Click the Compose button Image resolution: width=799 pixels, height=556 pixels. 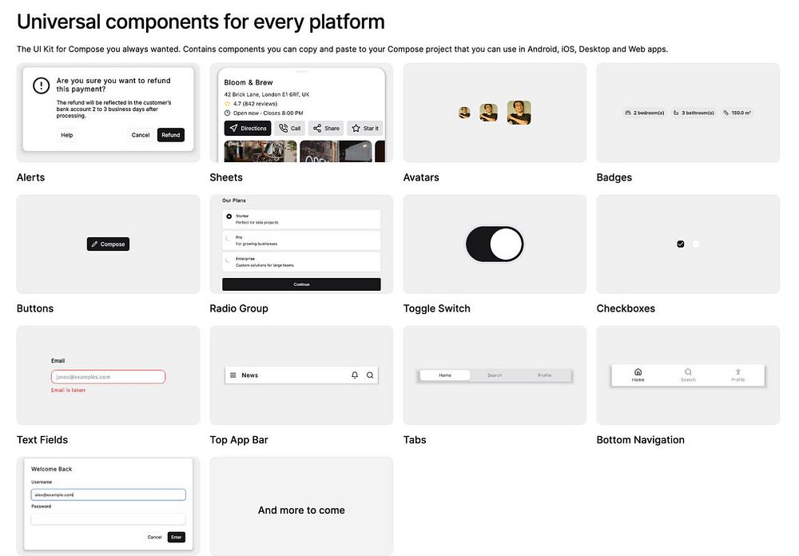click(108, 244)
